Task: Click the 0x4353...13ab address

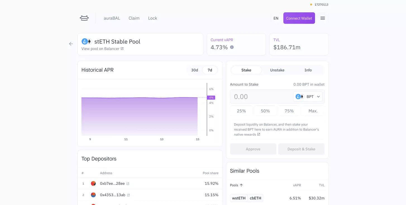Action: click(x=113, y=195)
